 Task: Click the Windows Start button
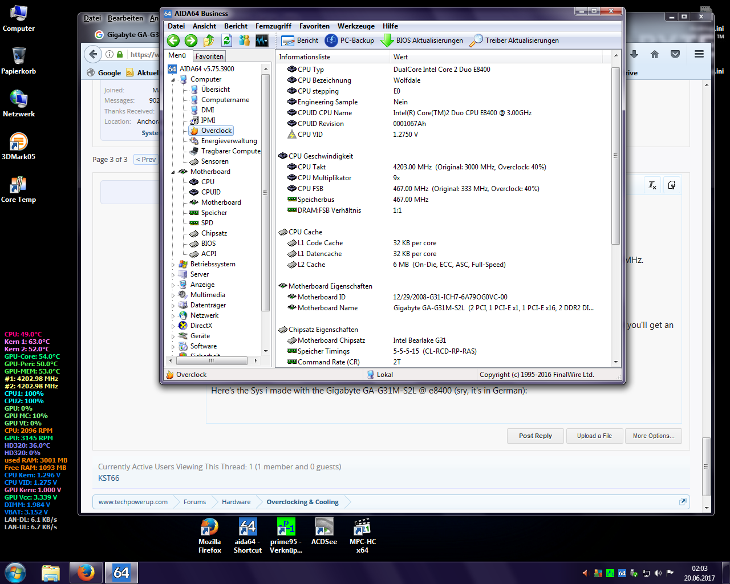click(x=15, y=572)
